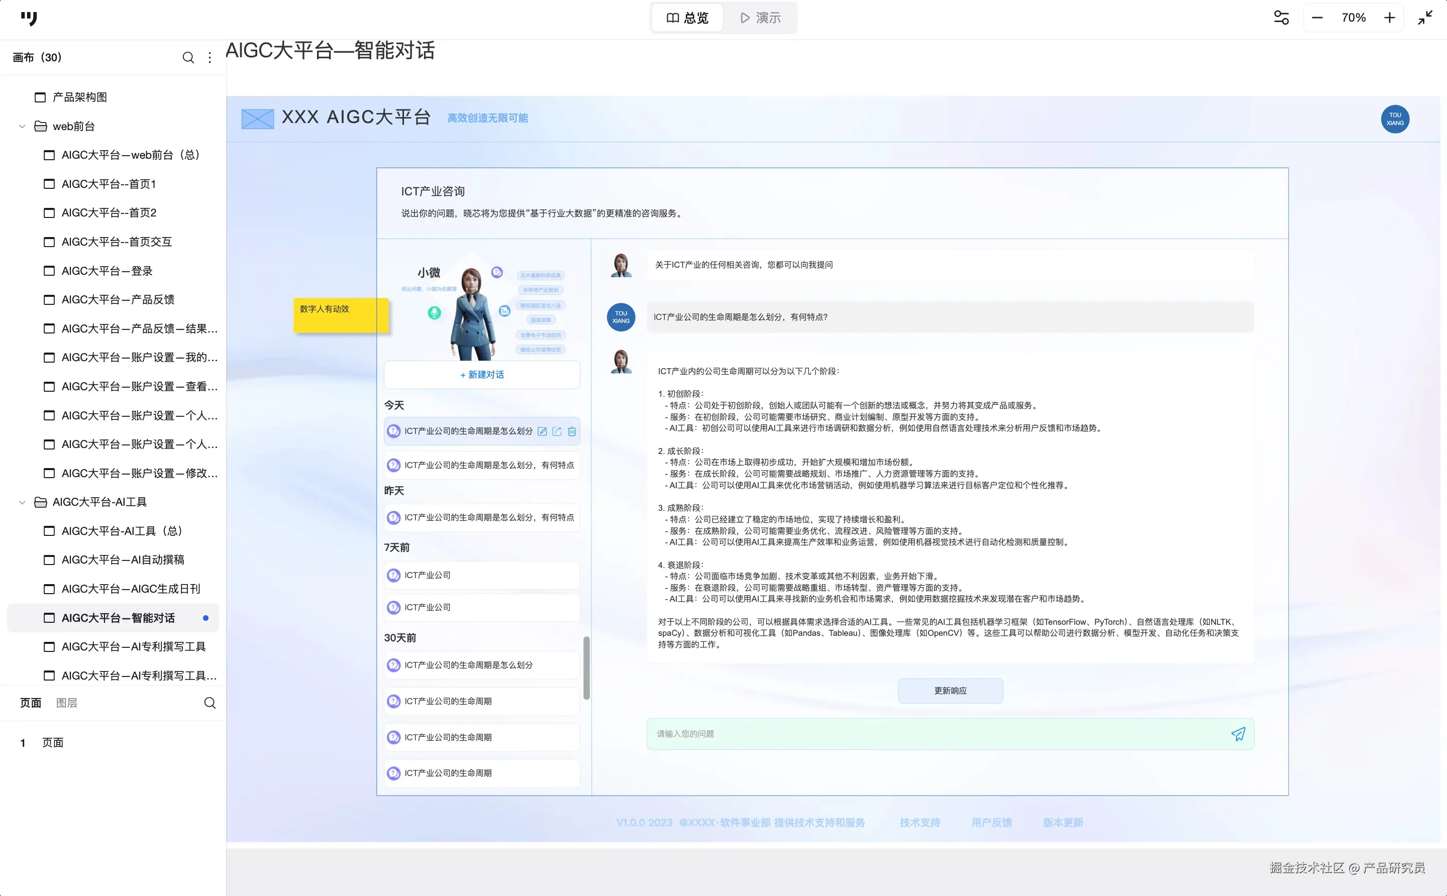
Task: Click the + 新建对话 button
Action: click(481, 375)
